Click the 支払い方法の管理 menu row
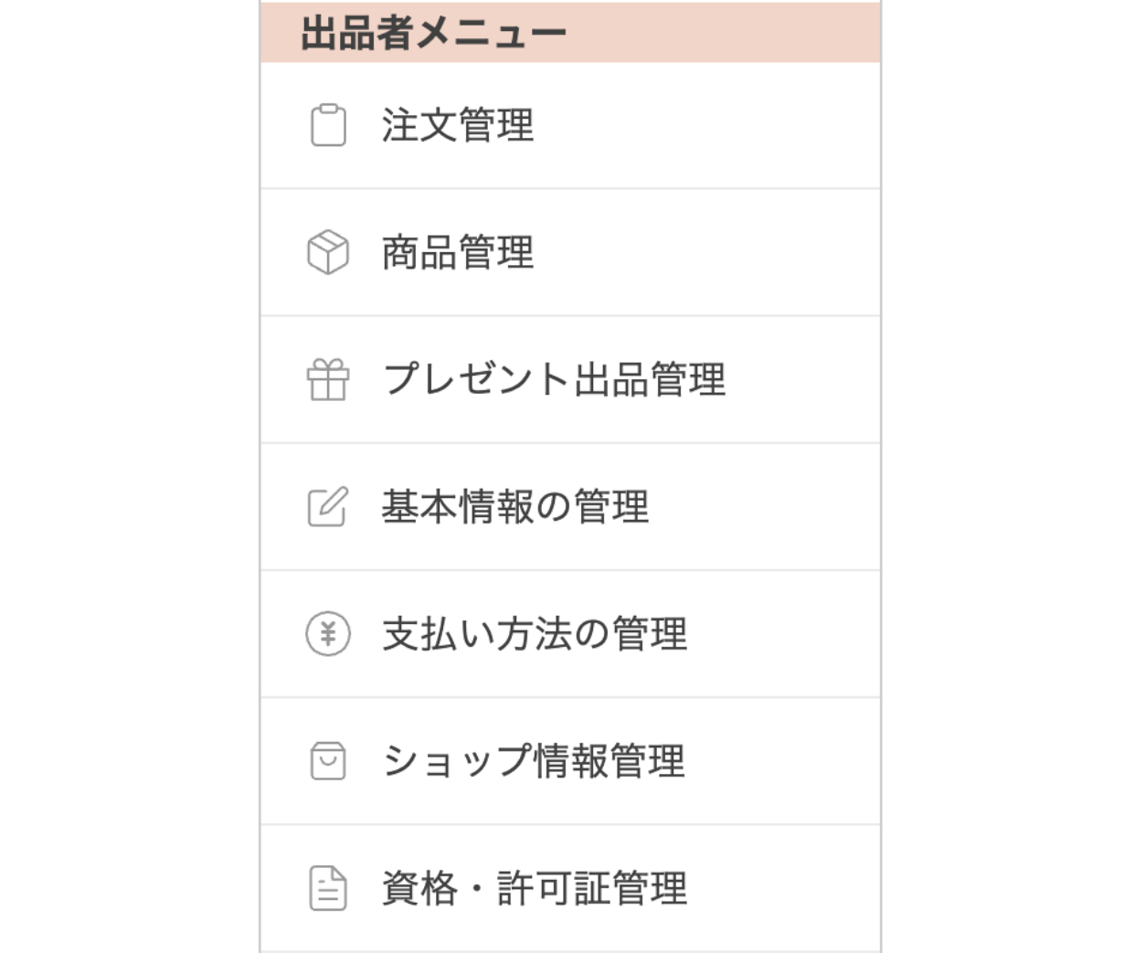The width and height of the screenshot is (1145, 953). point(567,633)
